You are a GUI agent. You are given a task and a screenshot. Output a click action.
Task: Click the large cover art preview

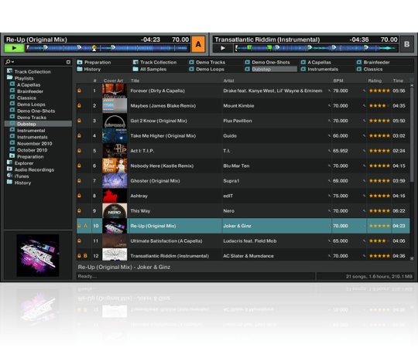point(38,255)
